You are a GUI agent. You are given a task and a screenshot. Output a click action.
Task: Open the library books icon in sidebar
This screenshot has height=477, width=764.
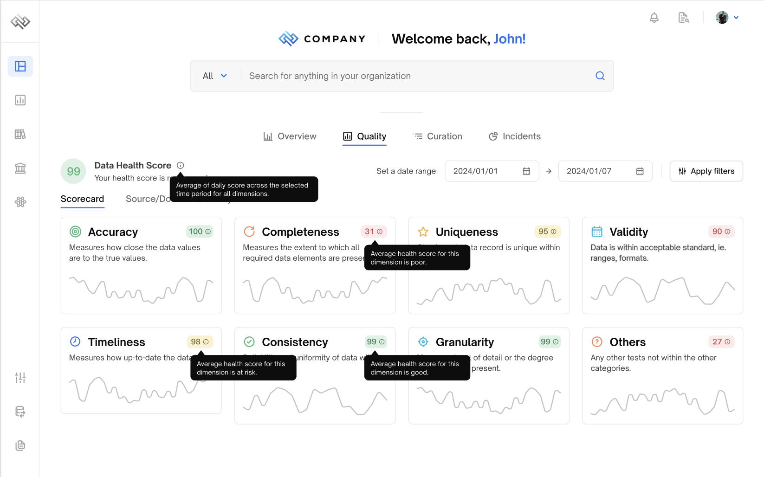(x=20, y=134)
